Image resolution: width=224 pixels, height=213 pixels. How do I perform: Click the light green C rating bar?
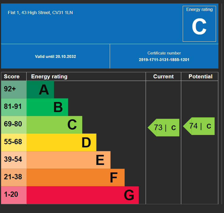(x=54, y=125)
